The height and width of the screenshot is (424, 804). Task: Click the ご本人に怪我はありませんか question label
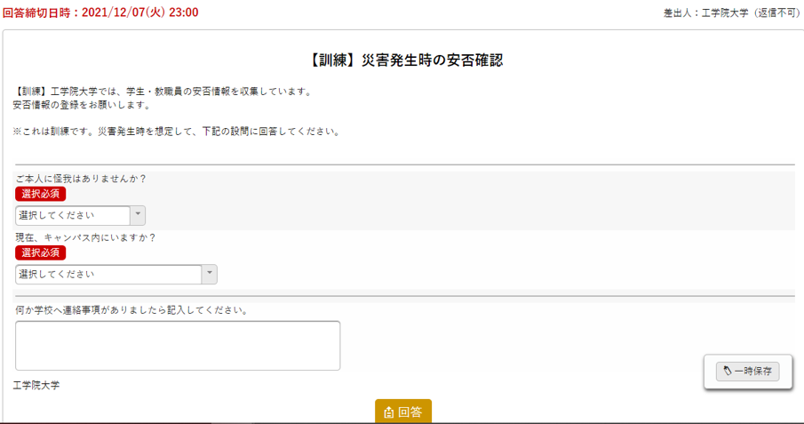pos(81,179)
